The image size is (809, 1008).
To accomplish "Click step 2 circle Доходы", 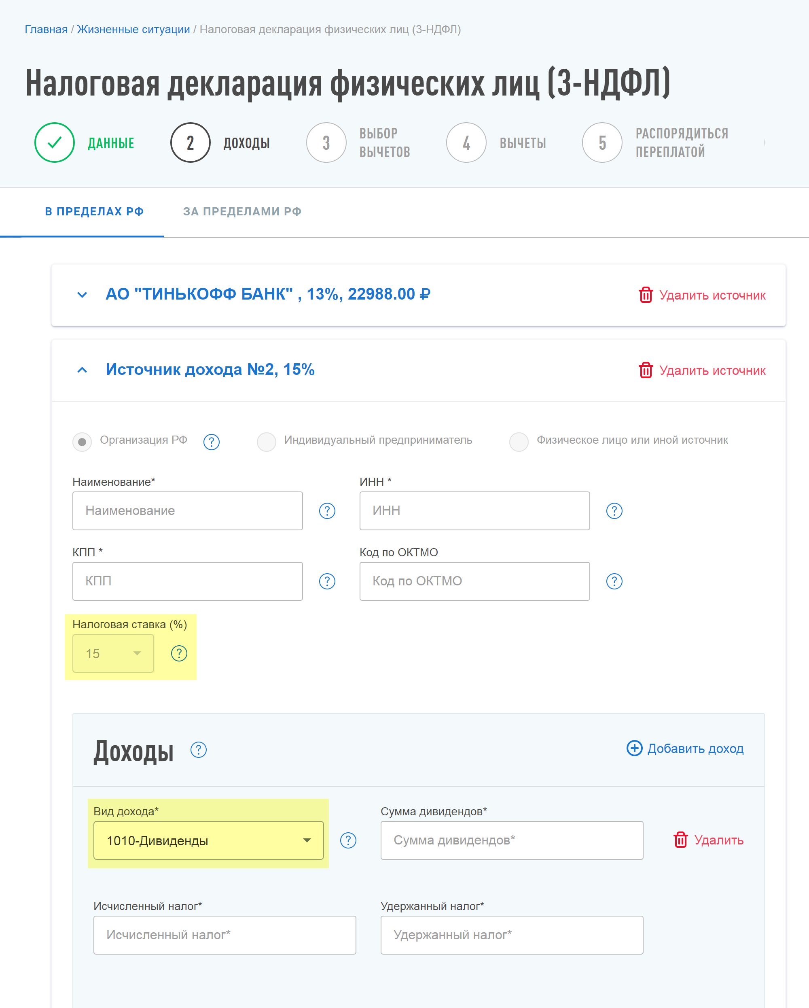I will [190, 142].
